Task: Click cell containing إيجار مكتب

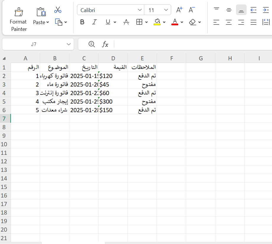Action: pos(55,102)
